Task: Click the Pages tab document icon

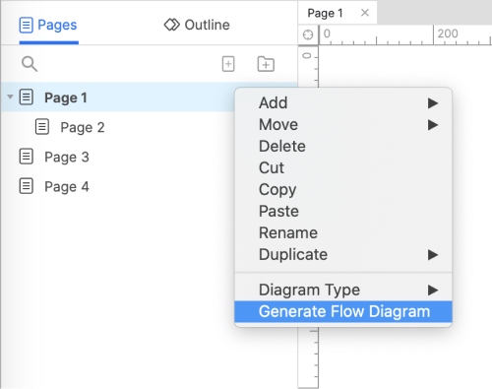Action: coord(27,26)
